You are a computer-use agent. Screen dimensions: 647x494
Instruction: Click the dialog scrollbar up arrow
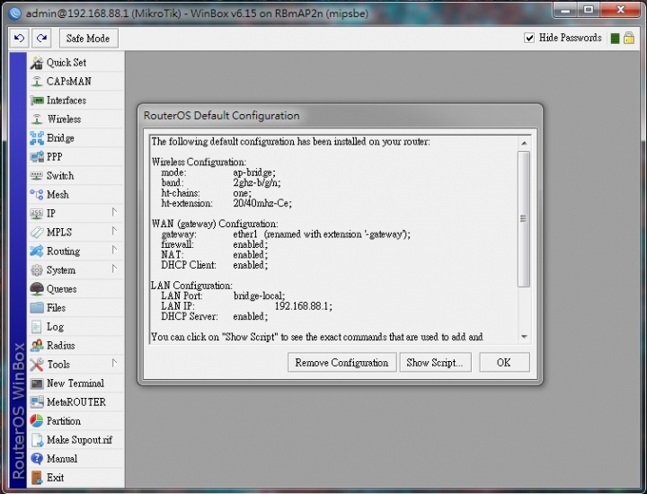point(524,143)
